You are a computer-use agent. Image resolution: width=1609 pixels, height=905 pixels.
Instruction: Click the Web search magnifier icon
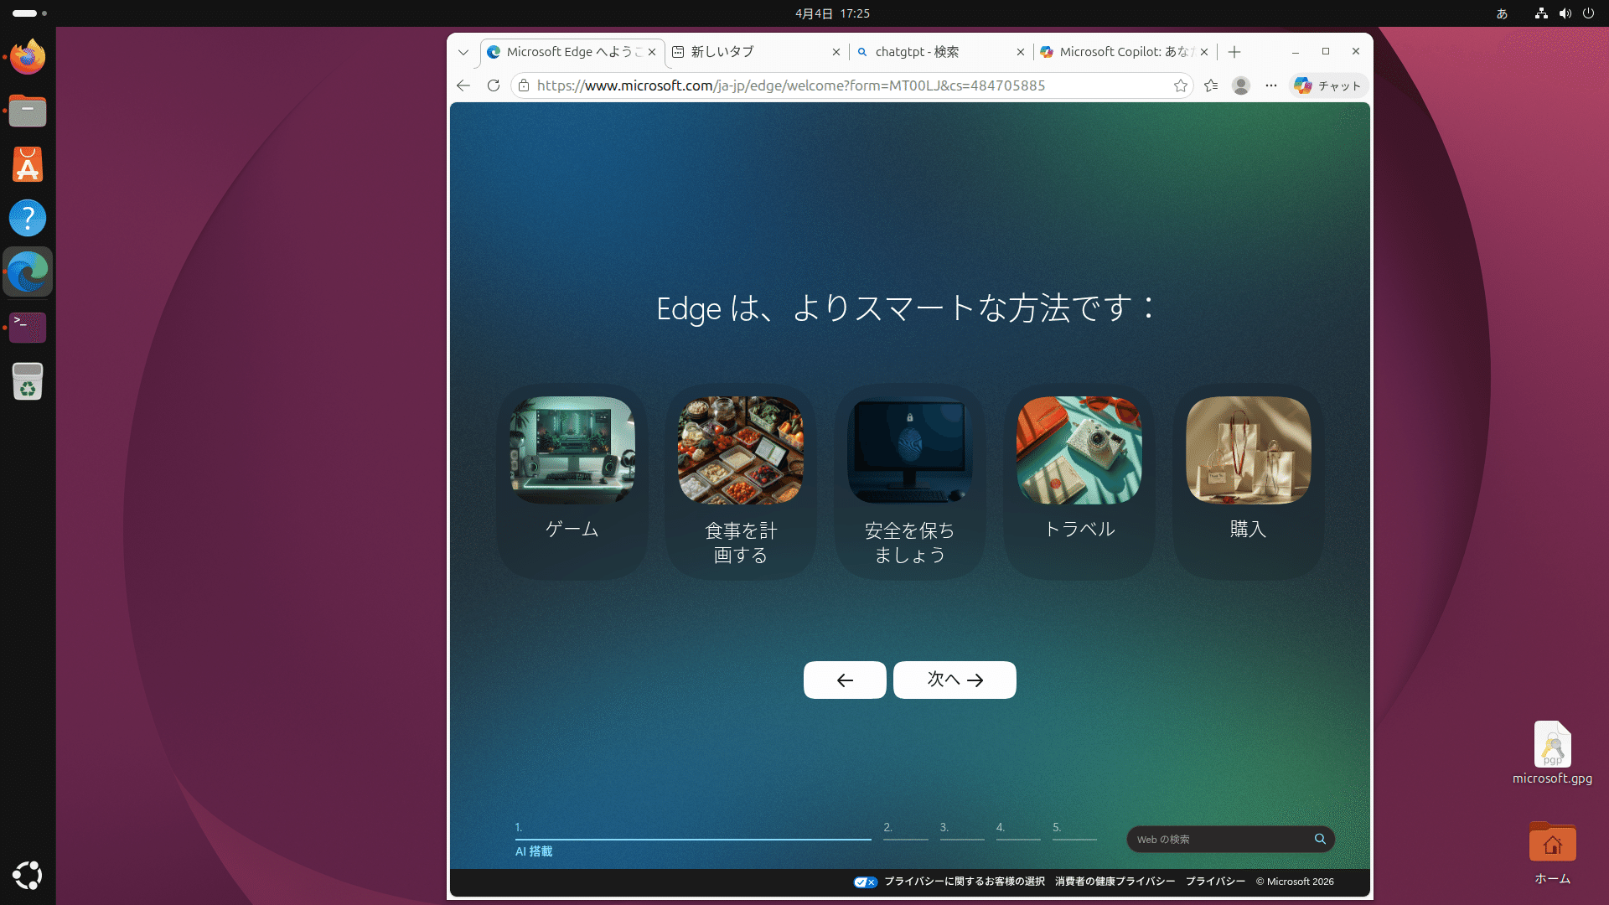(1320, 839)
